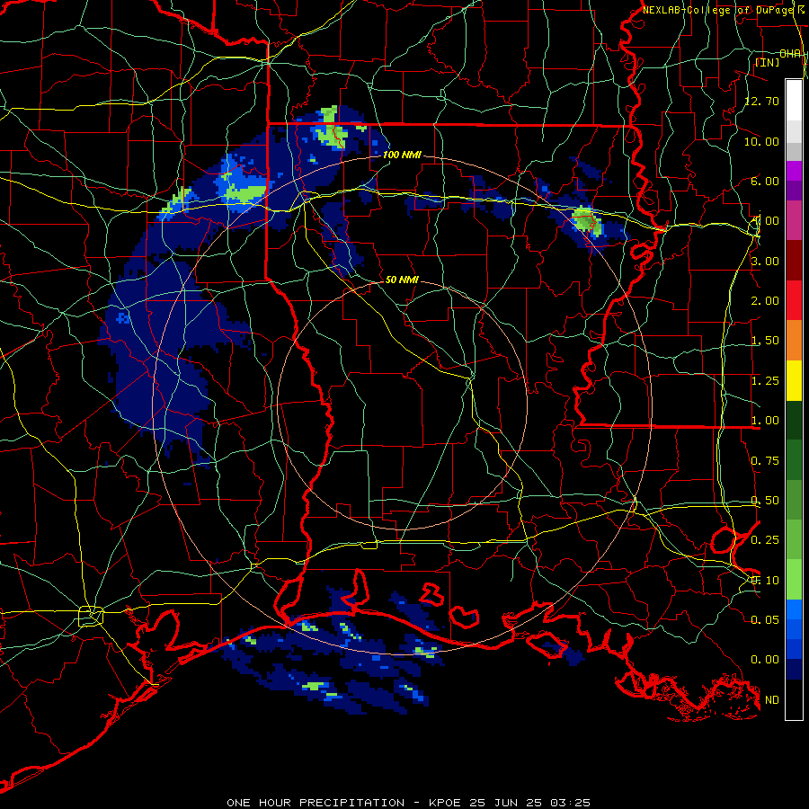This screenshot has width=809, height=809.
Task: Select the 0.75 legend value
Action: [765, 461]
